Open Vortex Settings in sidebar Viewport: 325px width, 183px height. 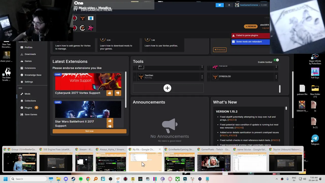click(29, 82)
